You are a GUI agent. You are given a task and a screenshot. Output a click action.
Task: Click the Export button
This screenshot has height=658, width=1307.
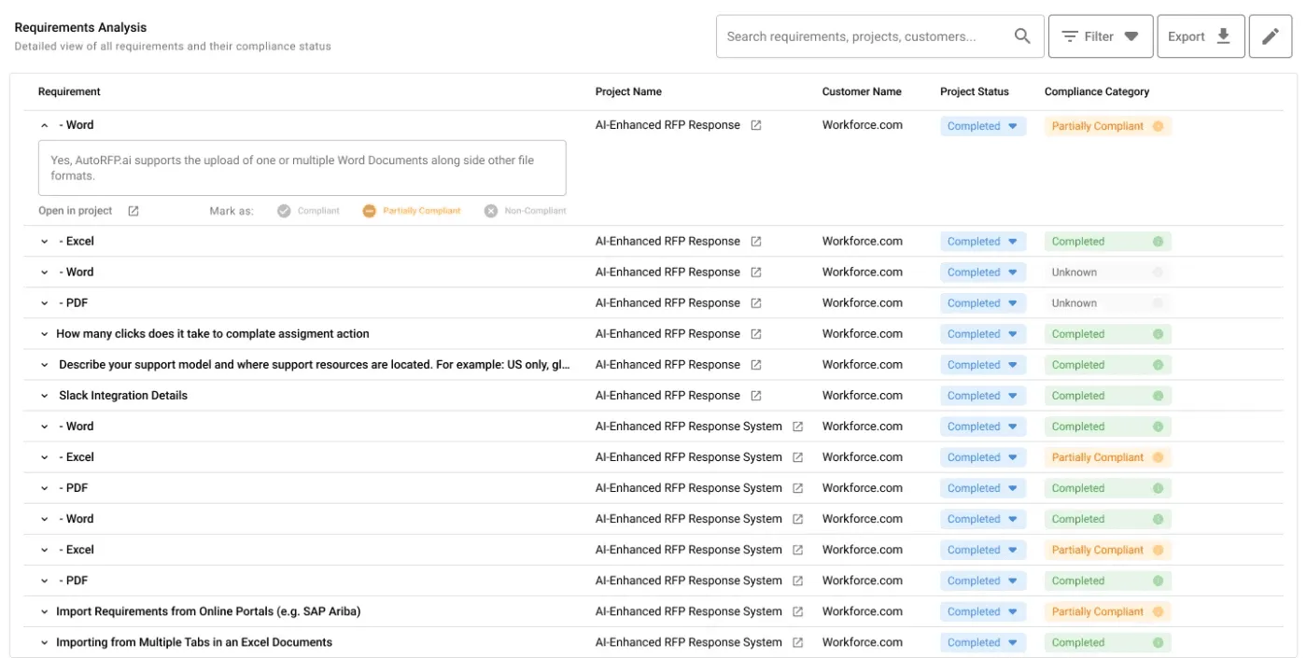pyautogui.click(x=1201, y=36)
